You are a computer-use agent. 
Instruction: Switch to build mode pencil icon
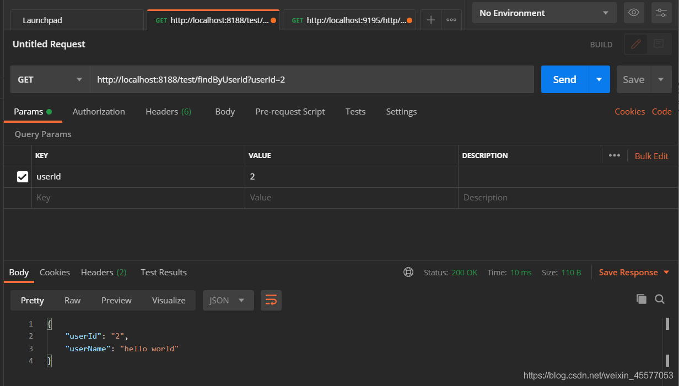pos(636,45)
